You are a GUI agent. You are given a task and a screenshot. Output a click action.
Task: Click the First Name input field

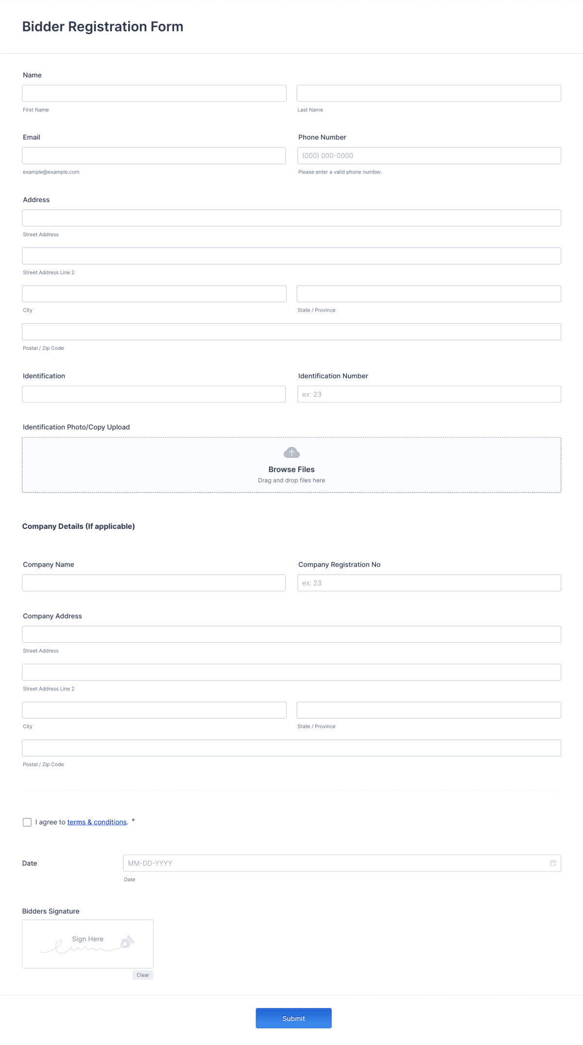tap(154, 93)
